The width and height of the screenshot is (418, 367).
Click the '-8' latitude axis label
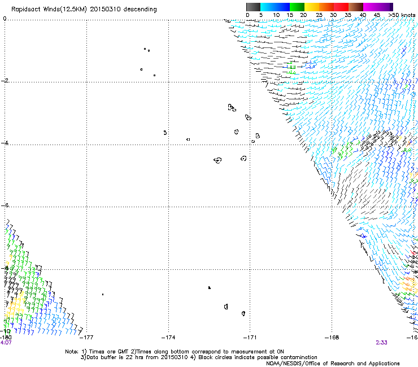click(x=5, y=268)
